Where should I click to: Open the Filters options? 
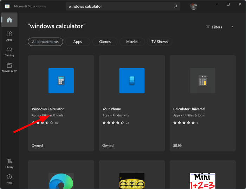(214, 27)
